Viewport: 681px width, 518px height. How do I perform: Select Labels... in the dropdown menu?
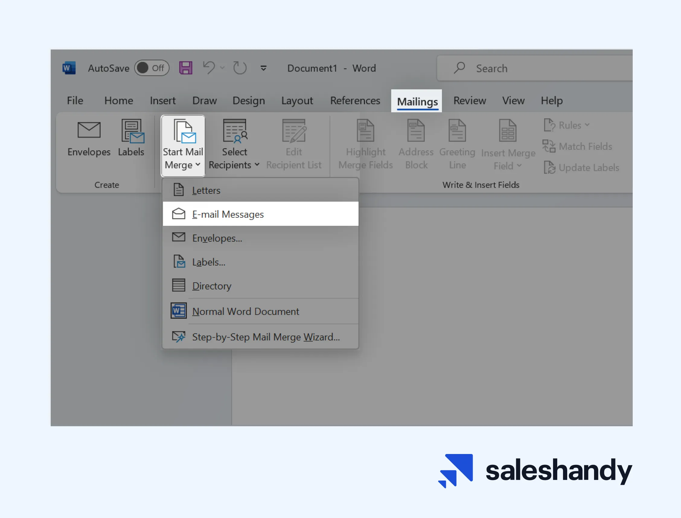pos(261,262)
